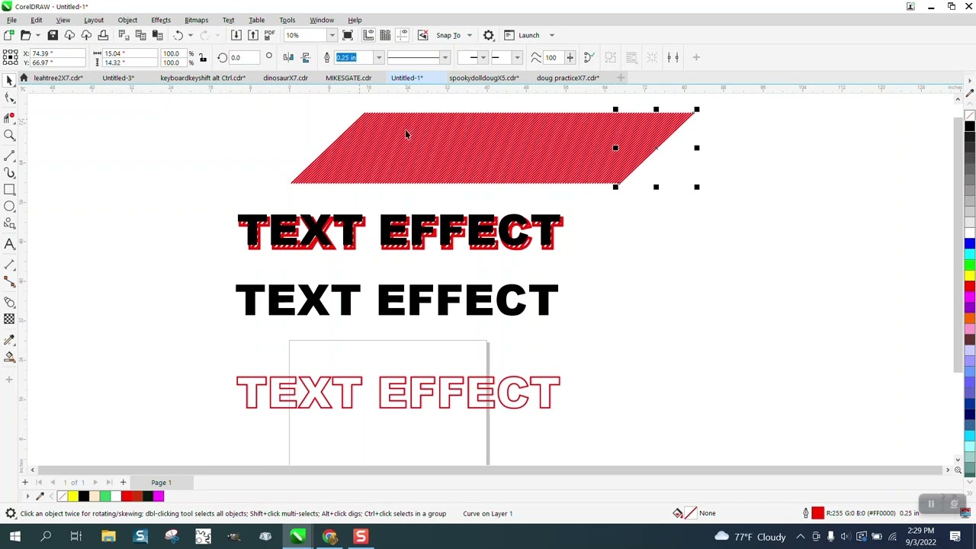Select the Zoom tool
Image resolution: width=976 pixels, height=549 pixels.
9,136
